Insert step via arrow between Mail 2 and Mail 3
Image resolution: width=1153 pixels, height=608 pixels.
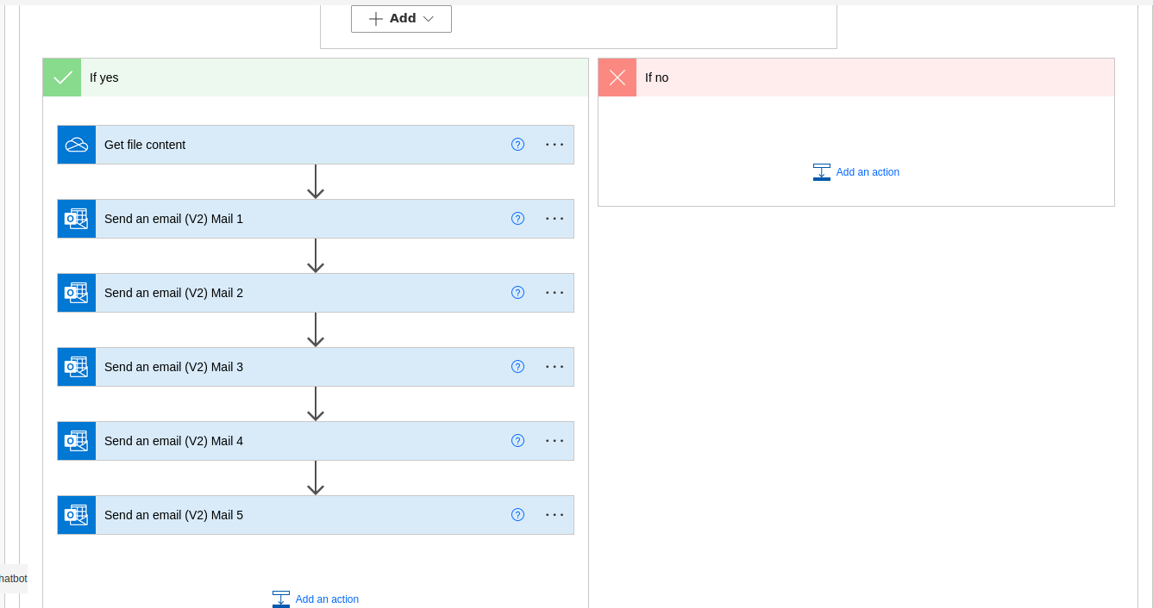(316, 330)
